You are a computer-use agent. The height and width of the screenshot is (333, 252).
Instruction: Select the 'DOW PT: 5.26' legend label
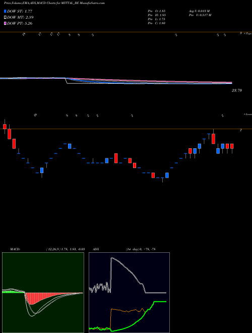pos(20,23)
